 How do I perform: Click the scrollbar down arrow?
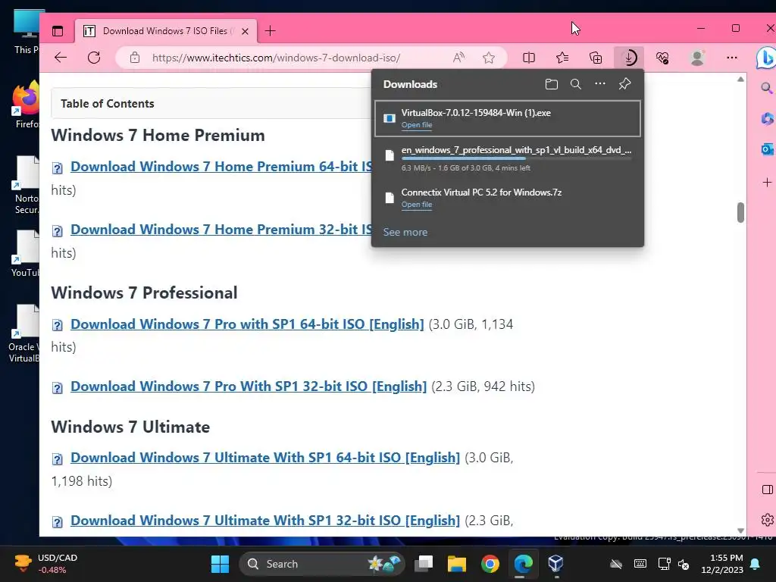coord(741,530)
